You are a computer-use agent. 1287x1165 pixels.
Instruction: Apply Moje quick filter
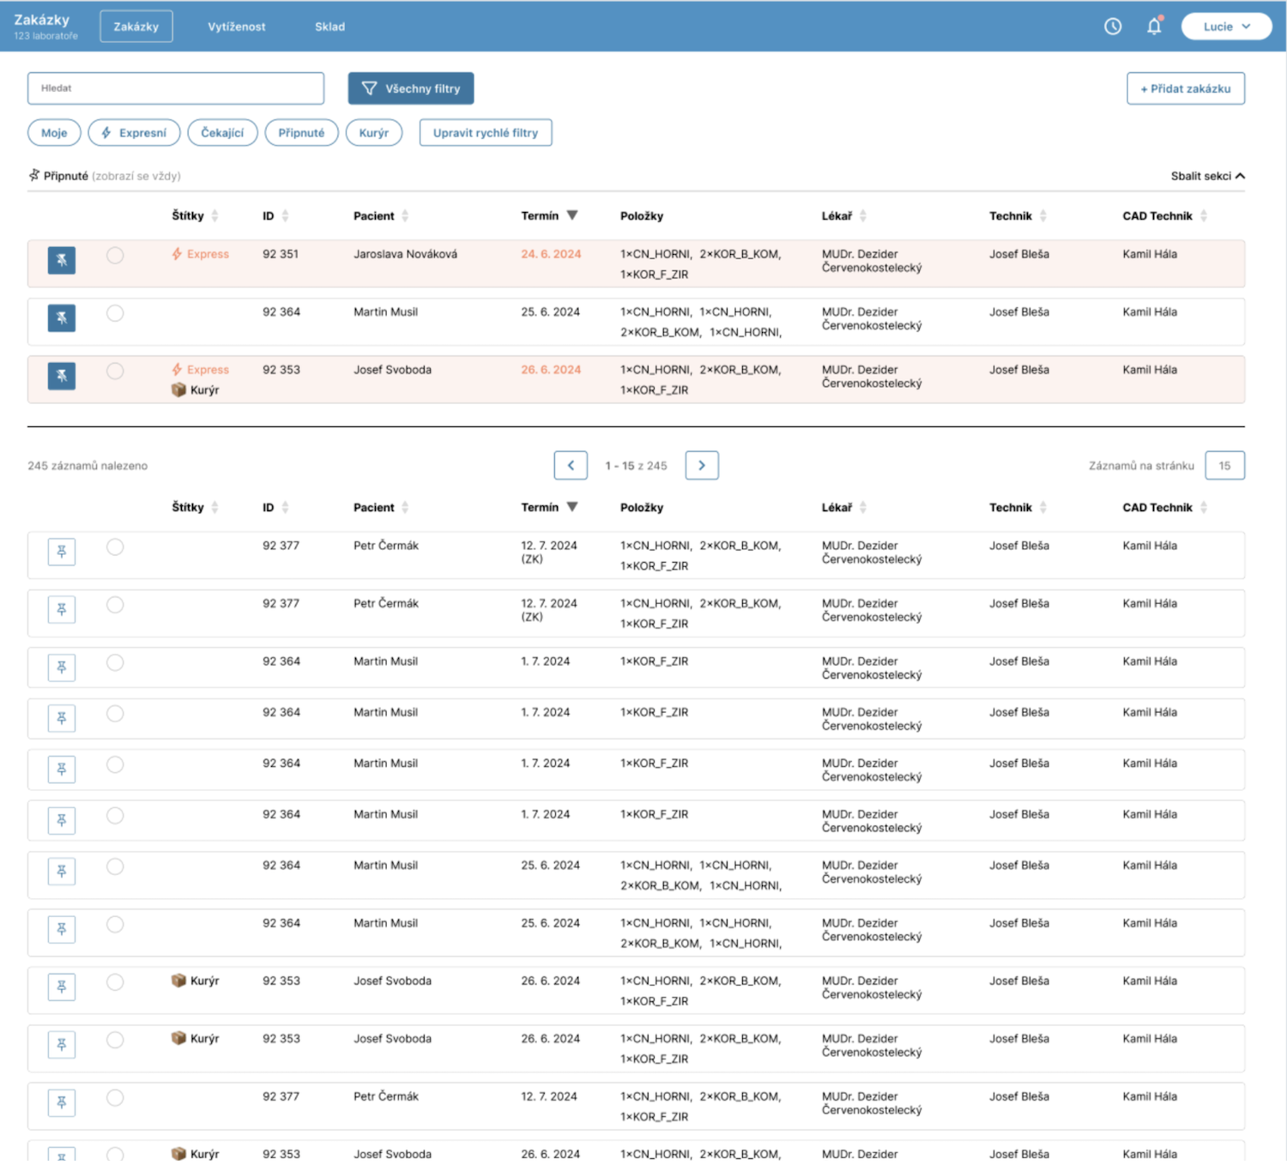click(x=54, y=133)
